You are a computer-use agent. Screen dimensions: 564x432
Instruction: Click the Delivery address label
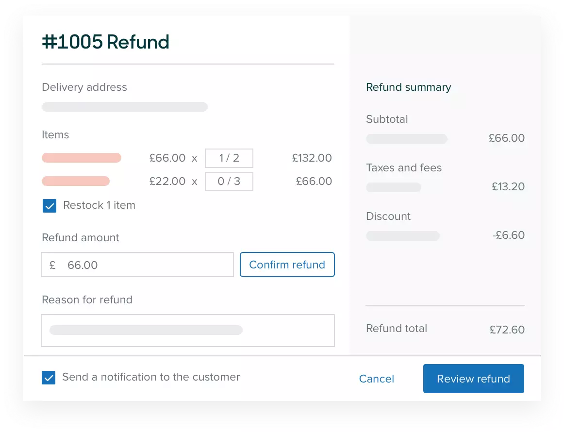(x=84, y=87)
